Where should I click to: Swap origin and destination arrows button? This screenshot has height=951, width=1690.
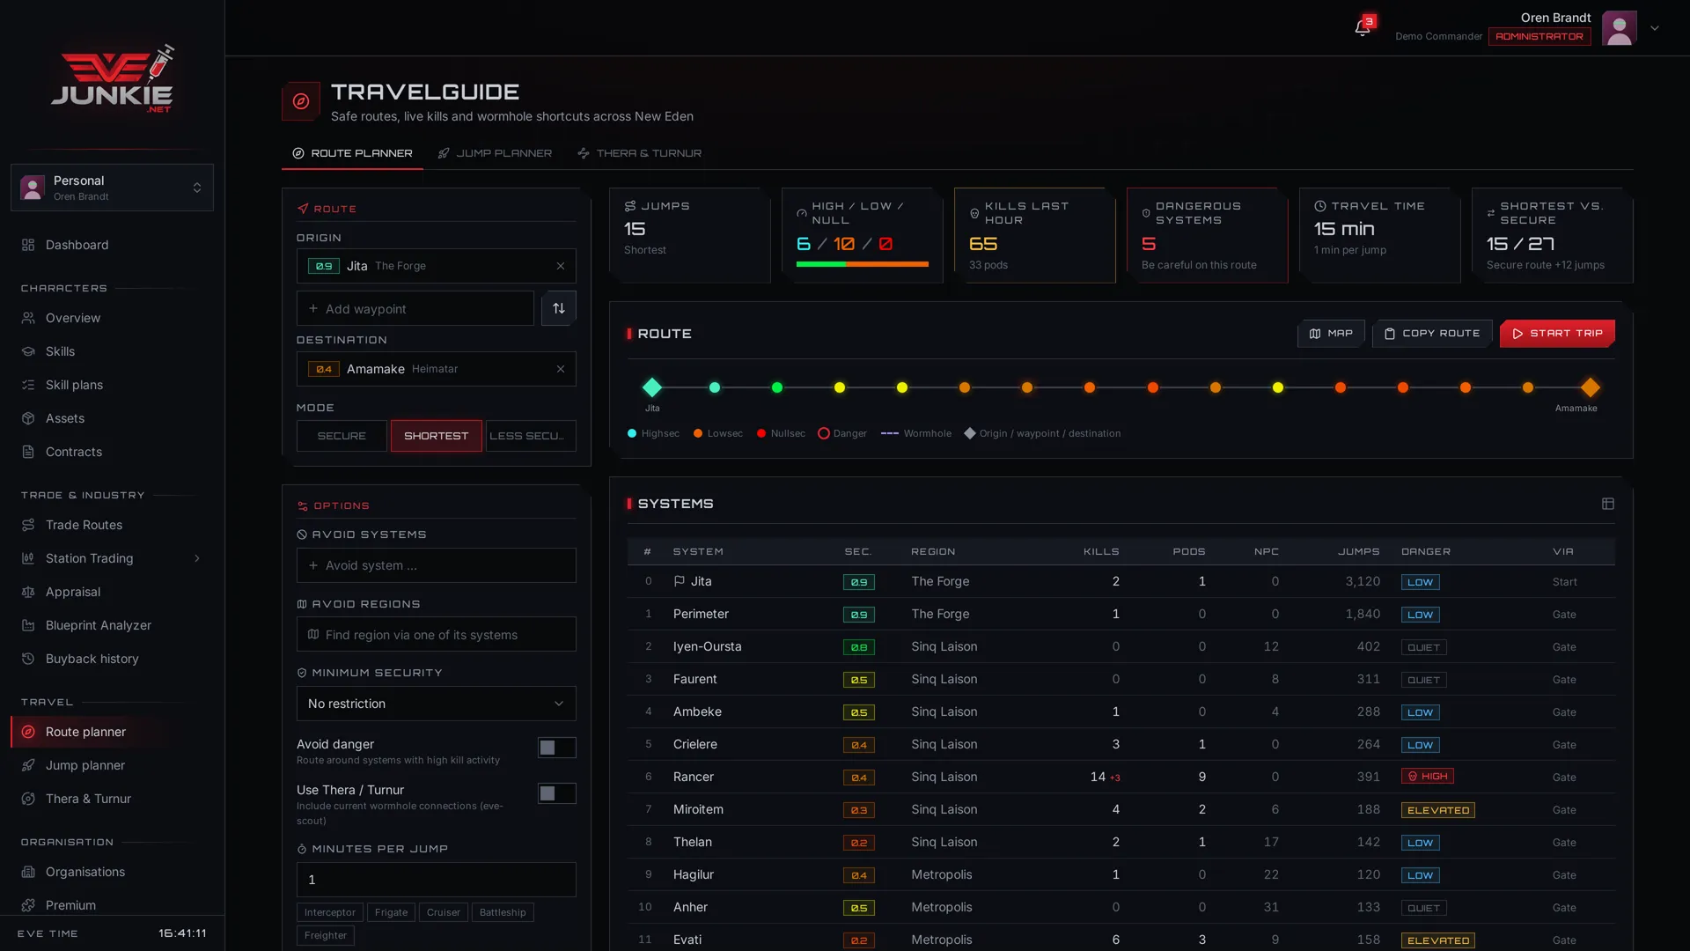[x=559, y=308]
